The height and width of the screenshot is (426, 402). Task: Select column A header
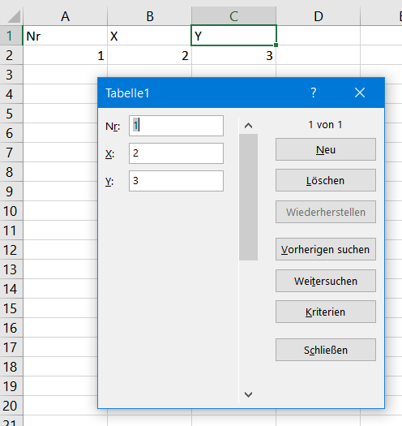(65, 16)
